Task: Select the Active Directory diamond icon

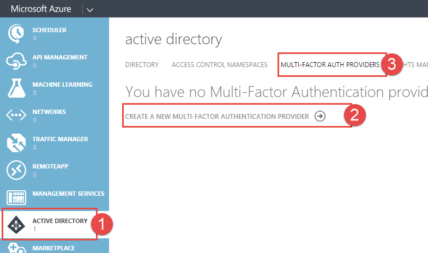Action: pyautogui.click(x=16, y=225)
